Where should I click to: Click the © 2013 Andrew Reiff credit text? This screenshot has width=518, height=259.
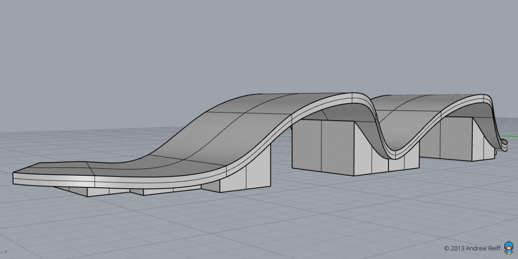473,248
